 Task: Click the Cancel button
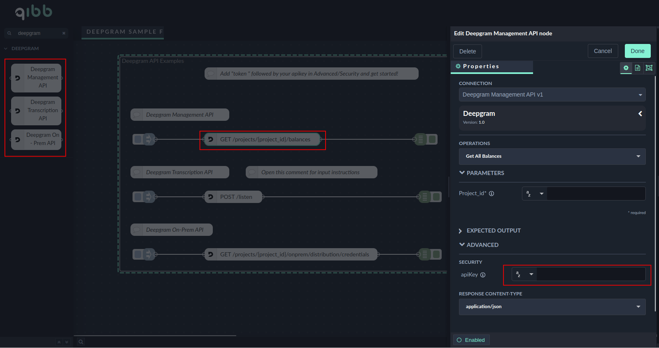point(603,51)
